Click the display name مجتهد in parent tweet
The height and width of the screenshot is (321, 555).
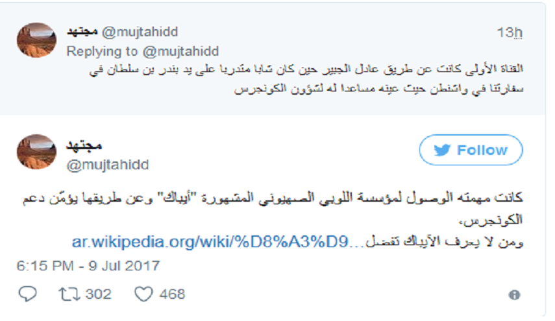click(x=82, y=32)
